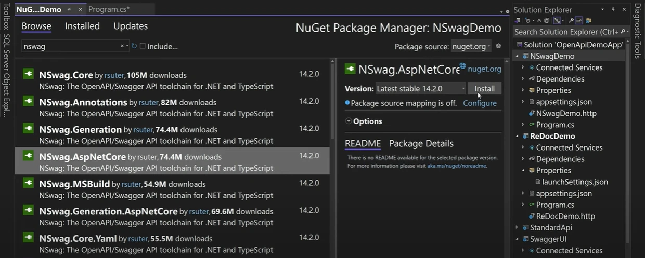Open Properties wrench in Solution Explorer
645x258 pixels.
(571, 20)
